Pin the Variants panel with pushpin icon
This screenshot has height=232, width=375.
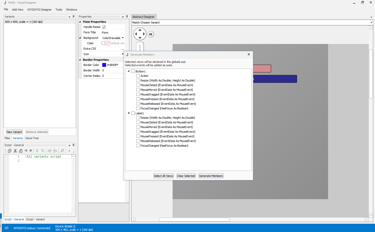pyautogui.click(x=73, y=17)
